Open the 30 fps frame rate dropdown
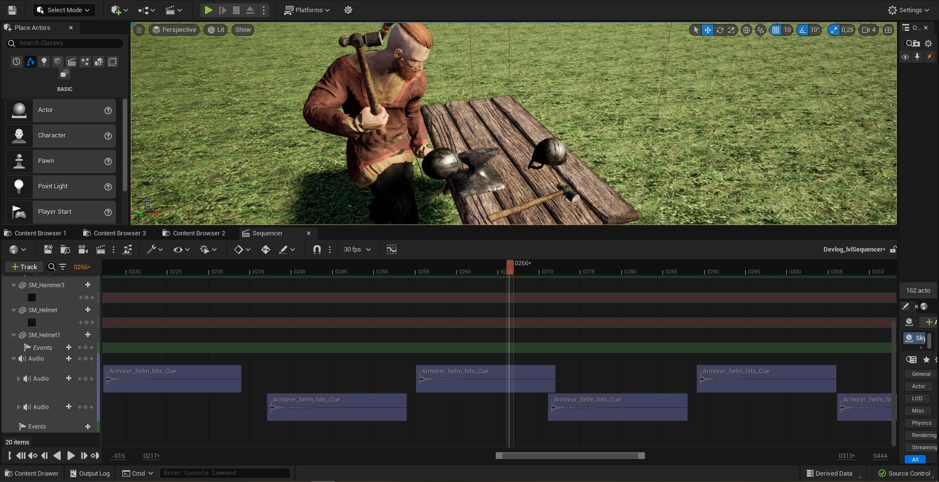 (x=357, y=250)
